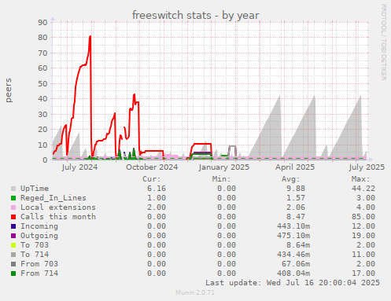Click the UpTime grey legend swatch

point(13,189)
